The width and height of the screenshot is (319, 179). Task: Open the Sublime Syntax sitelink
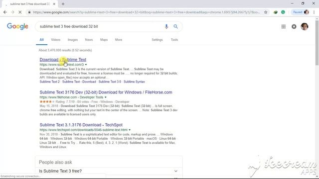pyautogui.click(x=134, y=82)
